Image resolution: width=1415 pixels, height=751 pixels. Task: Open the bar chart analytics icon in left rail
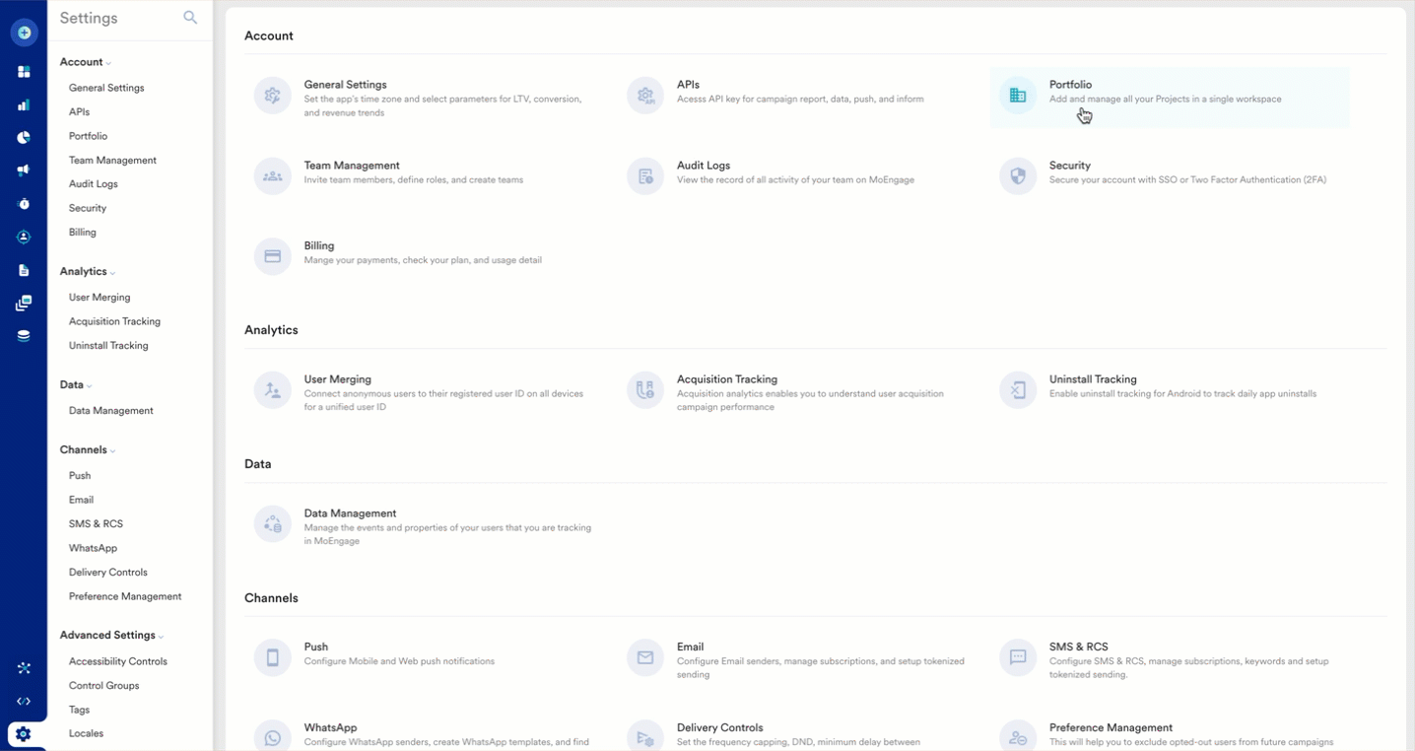tap(24, 104)
